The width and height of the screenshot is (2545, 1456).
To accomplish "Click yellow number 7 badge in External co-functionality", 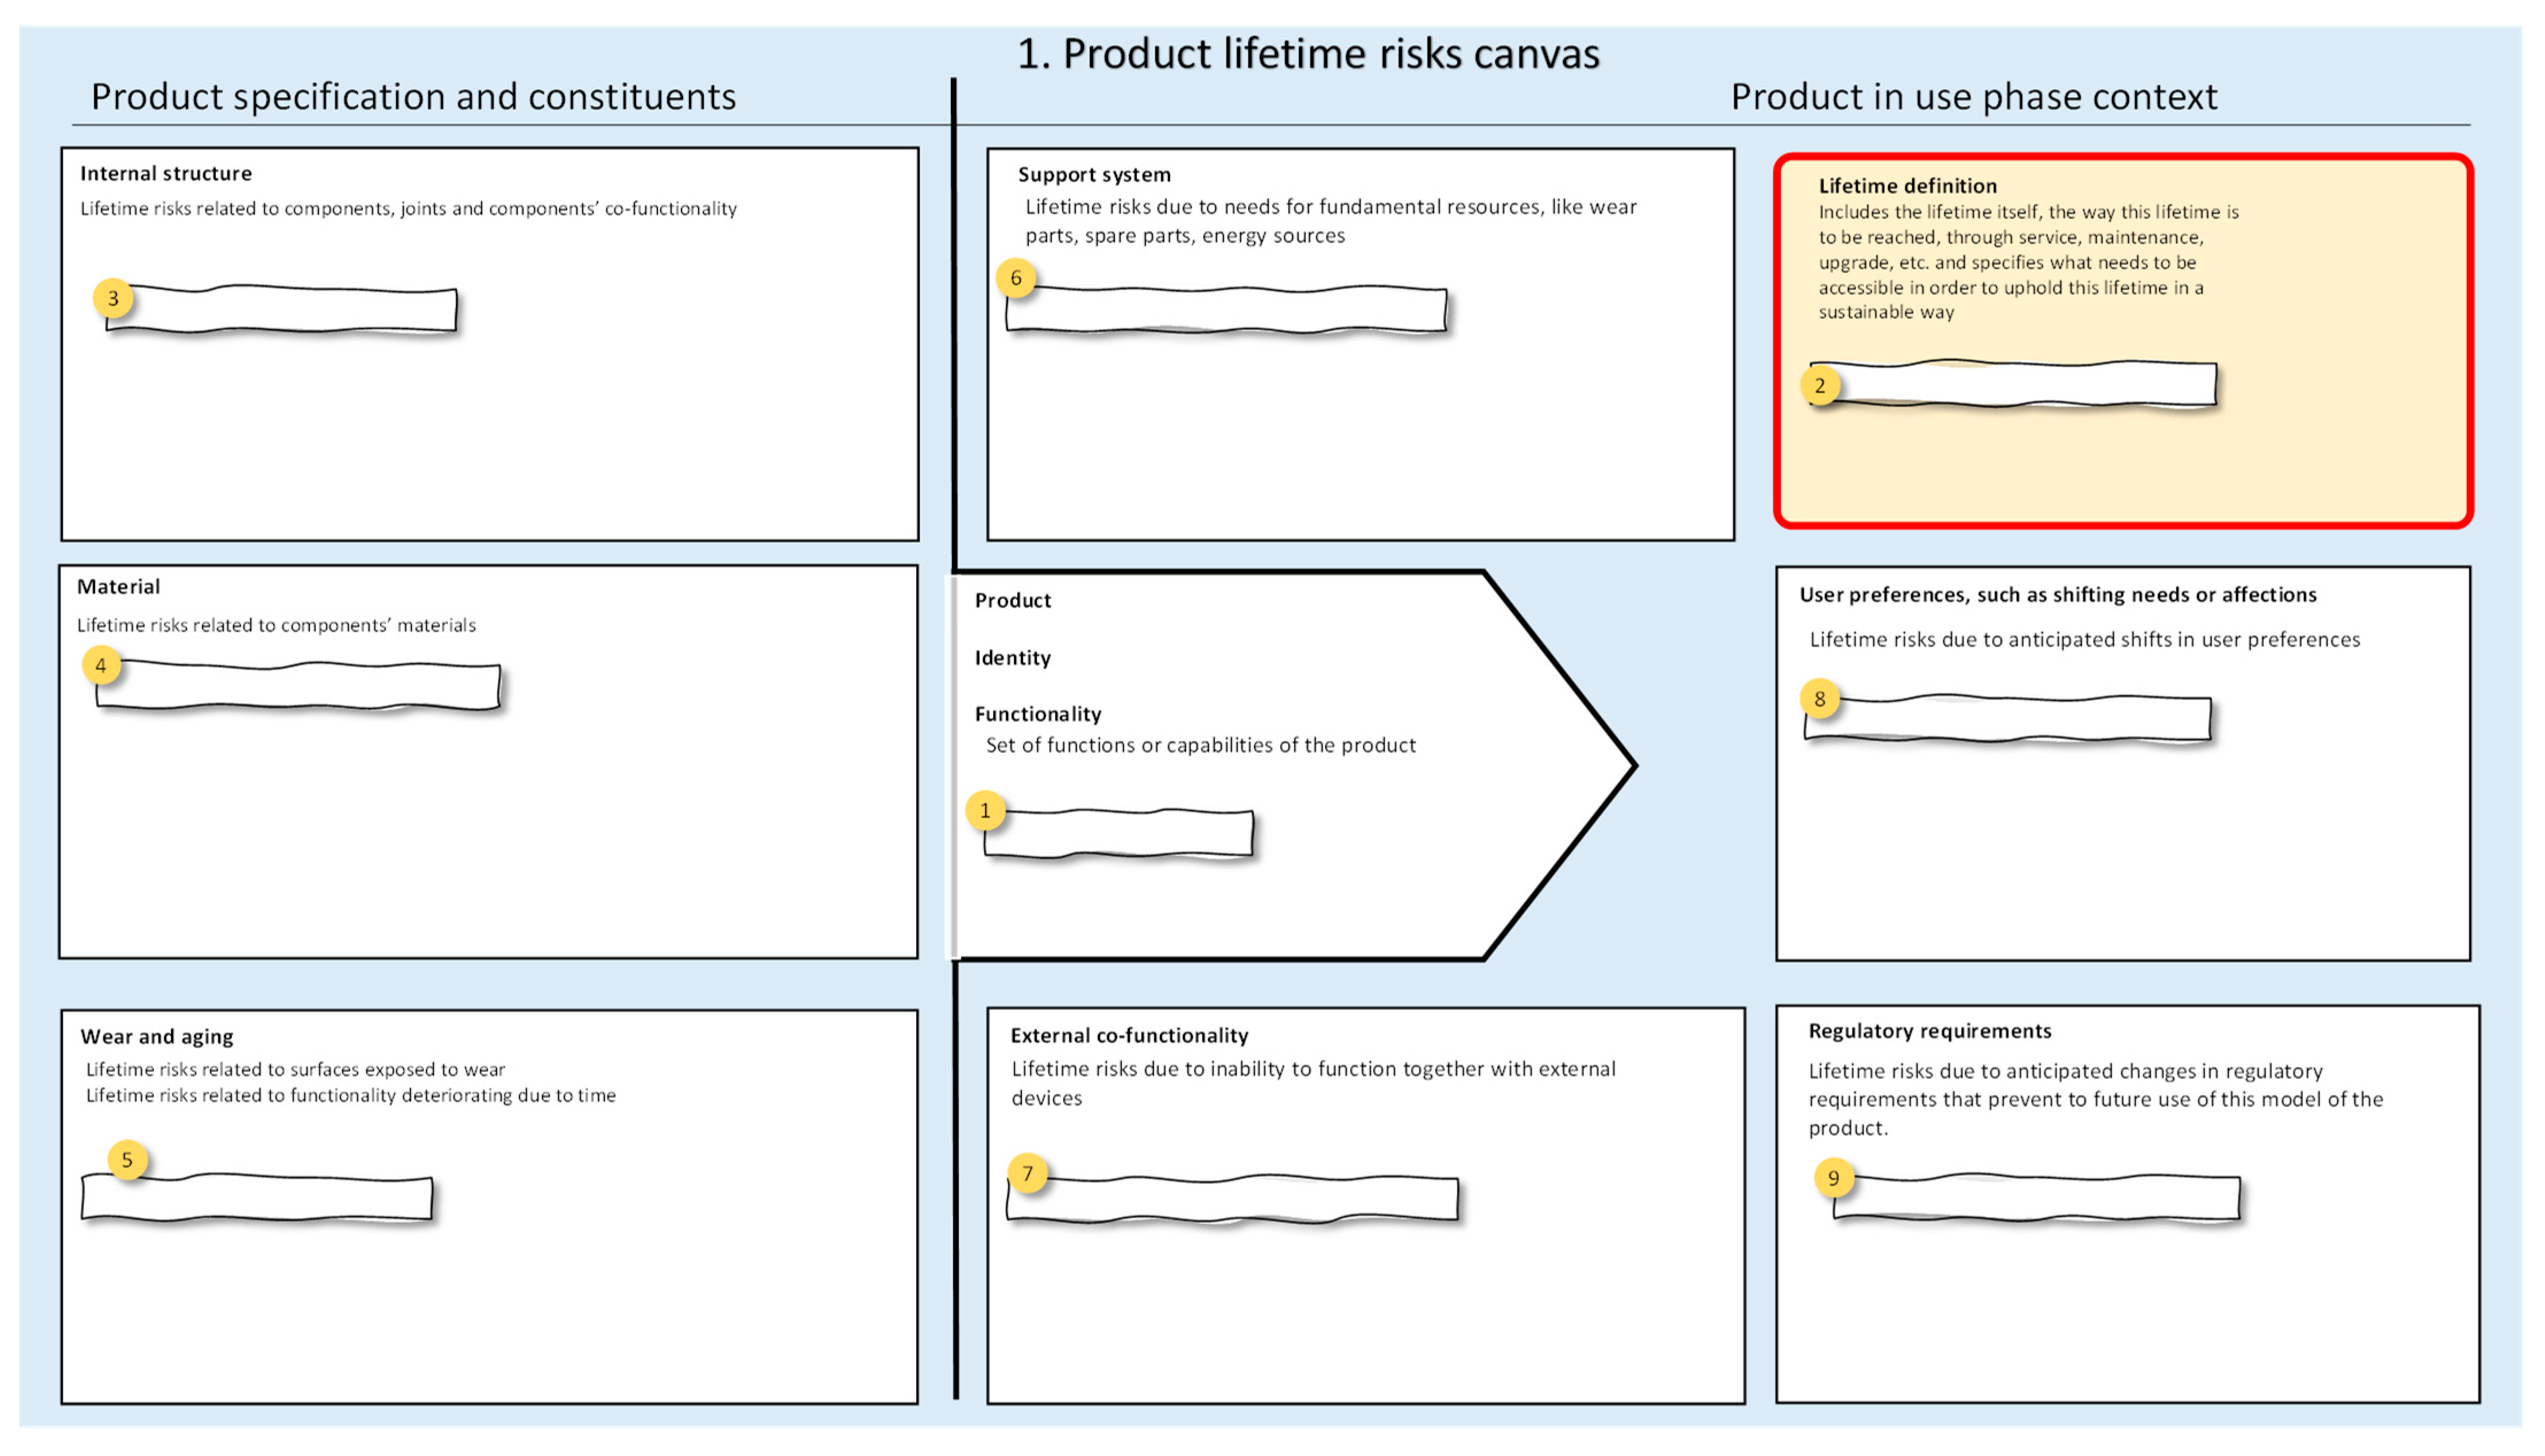I will click(x=1028, y=1173).
